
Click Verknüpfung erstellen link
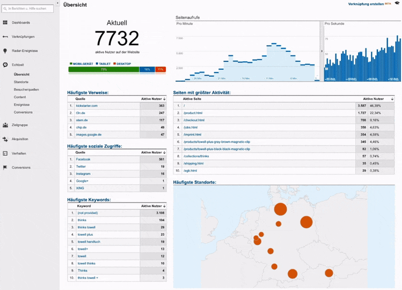click(366, 4)
